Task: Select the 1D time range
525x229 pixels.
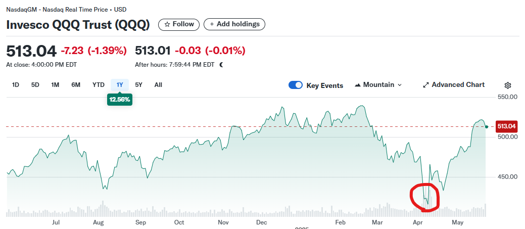Action: [x=16, y=85]
